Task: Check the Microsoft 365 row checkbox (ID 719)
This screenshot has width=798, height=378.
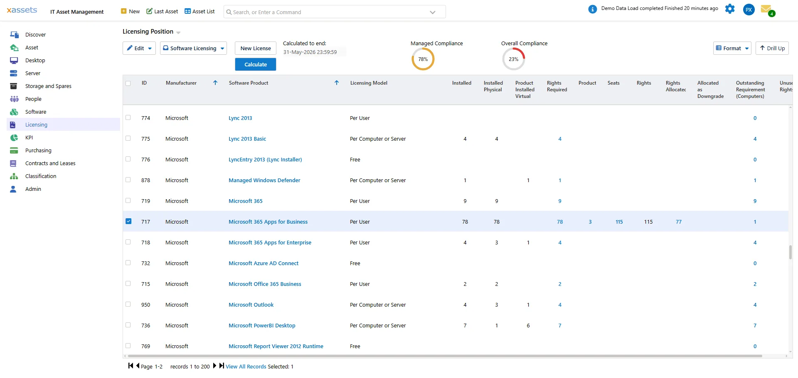Action: pyautogui.click(x=128, y=201)
